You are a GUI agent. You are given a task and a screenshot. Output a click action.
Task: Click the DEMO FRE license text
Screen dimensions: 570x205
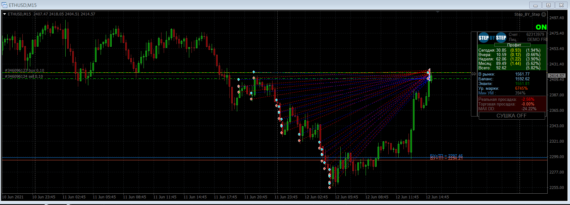coord(538,40)
